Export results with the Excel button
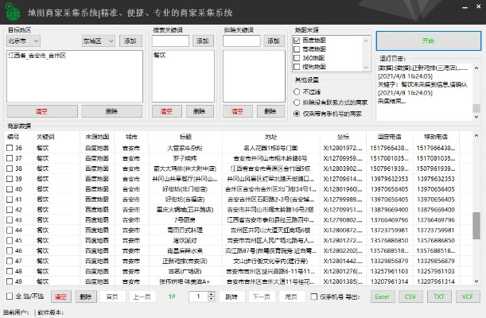The image size is (486, 318). (x=383, y=297)
